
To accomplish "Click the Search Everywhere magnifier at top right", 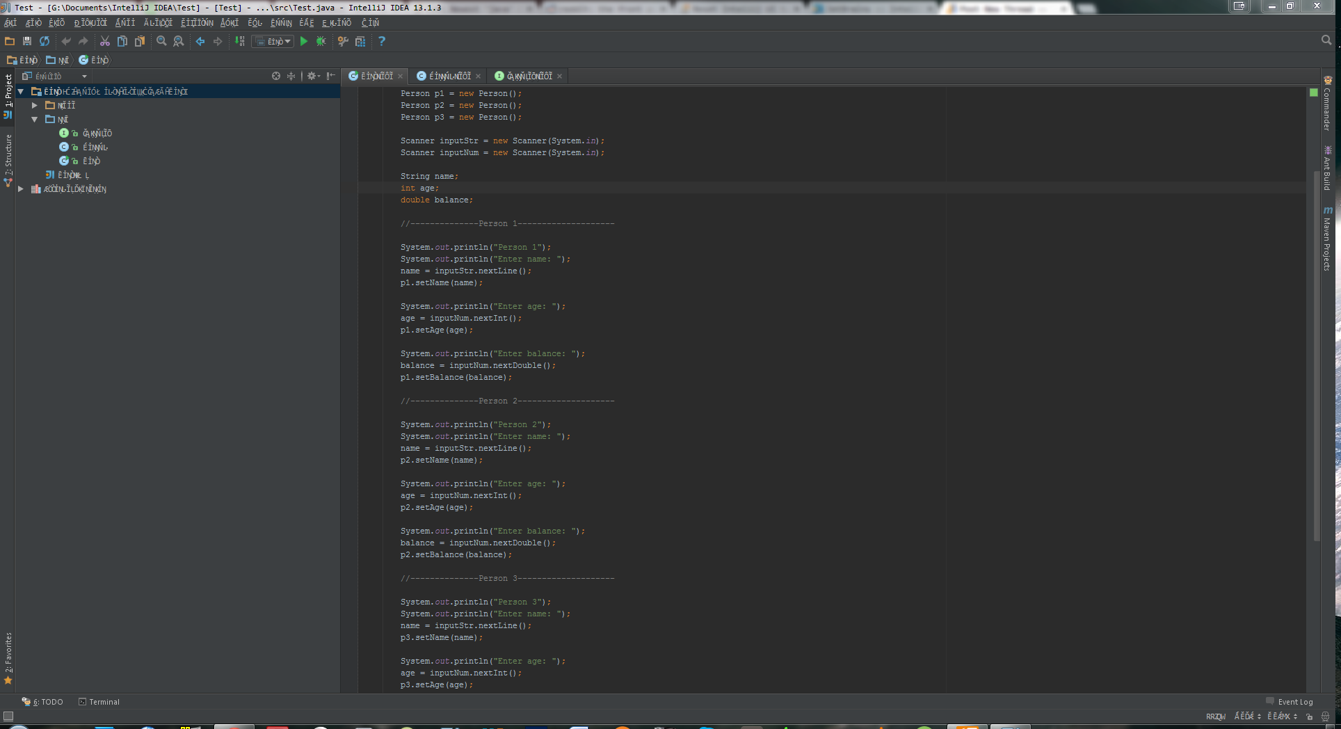I will click(x=1326, y=40).
